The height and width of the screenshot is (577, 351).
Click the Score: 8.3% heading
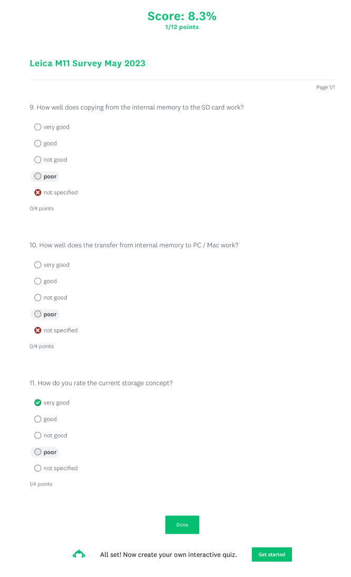182,16
